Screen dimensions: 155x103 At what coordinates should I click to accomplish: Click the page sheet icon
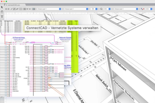click(x=93, y=9)
